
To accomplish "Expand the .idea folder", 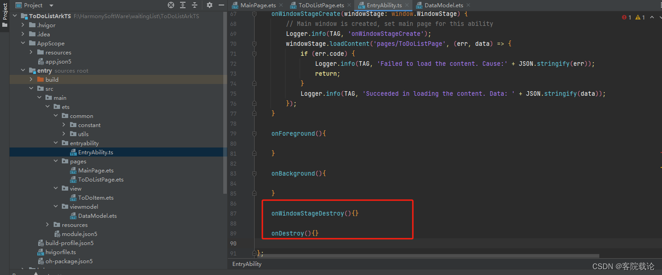I will (x=23, y=34).
